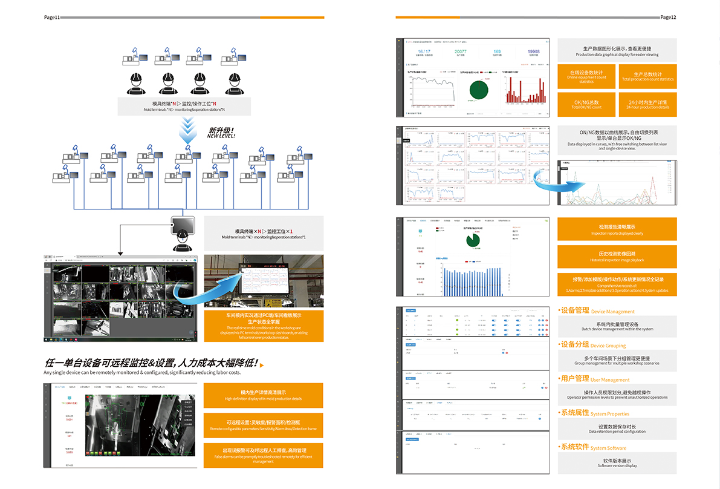This screenshot has height=489, width=720.
Task: Click the orange triangle after the labor-cost headline
Action: [x=261, y=364]
